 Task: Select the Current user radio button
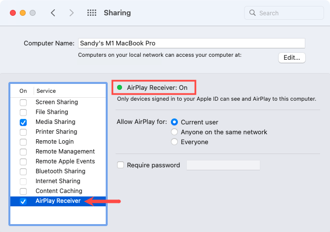(174, 122)
